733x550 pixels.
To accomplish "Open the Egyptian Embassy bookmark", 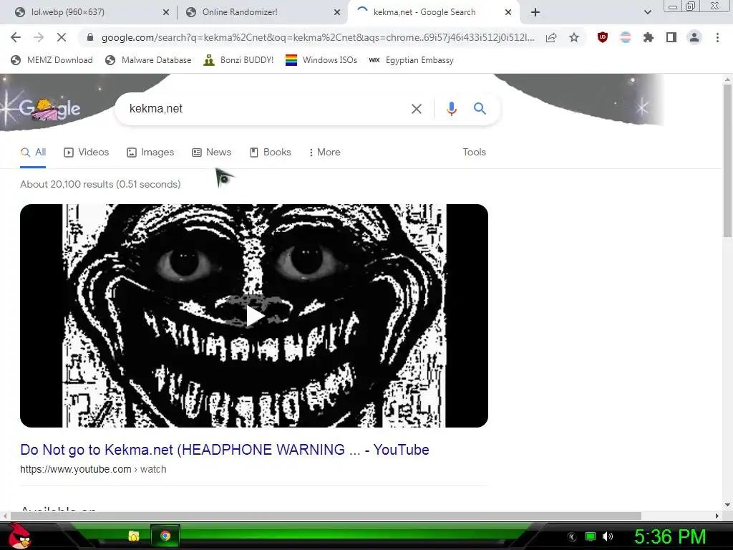I will tap(412, 60).
